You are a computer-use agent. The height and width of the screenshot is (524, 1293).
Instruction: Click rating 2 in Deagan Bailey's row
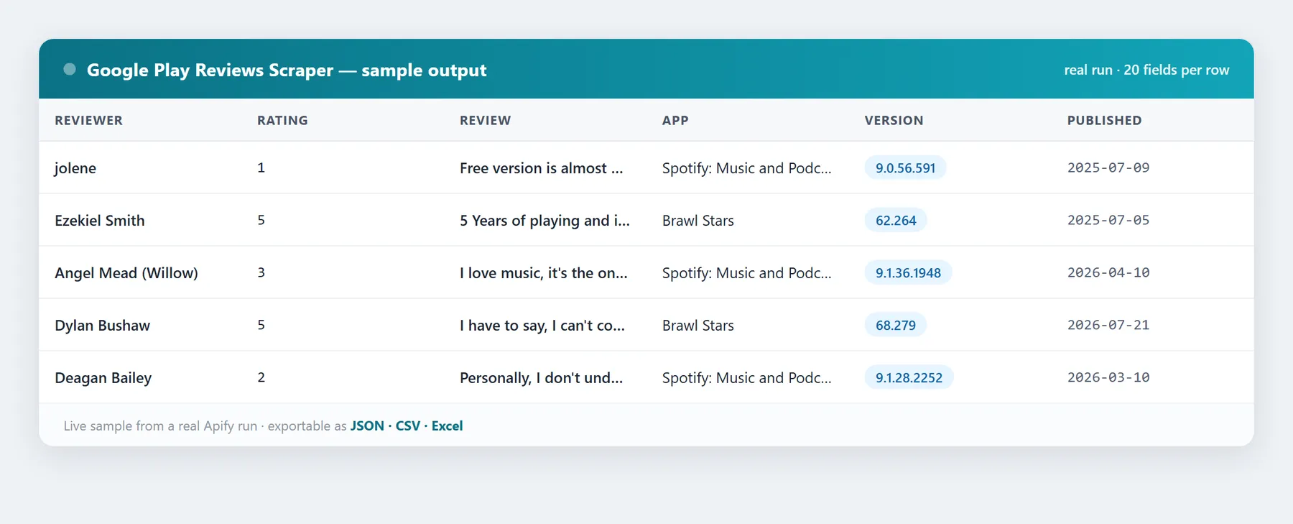261,377
